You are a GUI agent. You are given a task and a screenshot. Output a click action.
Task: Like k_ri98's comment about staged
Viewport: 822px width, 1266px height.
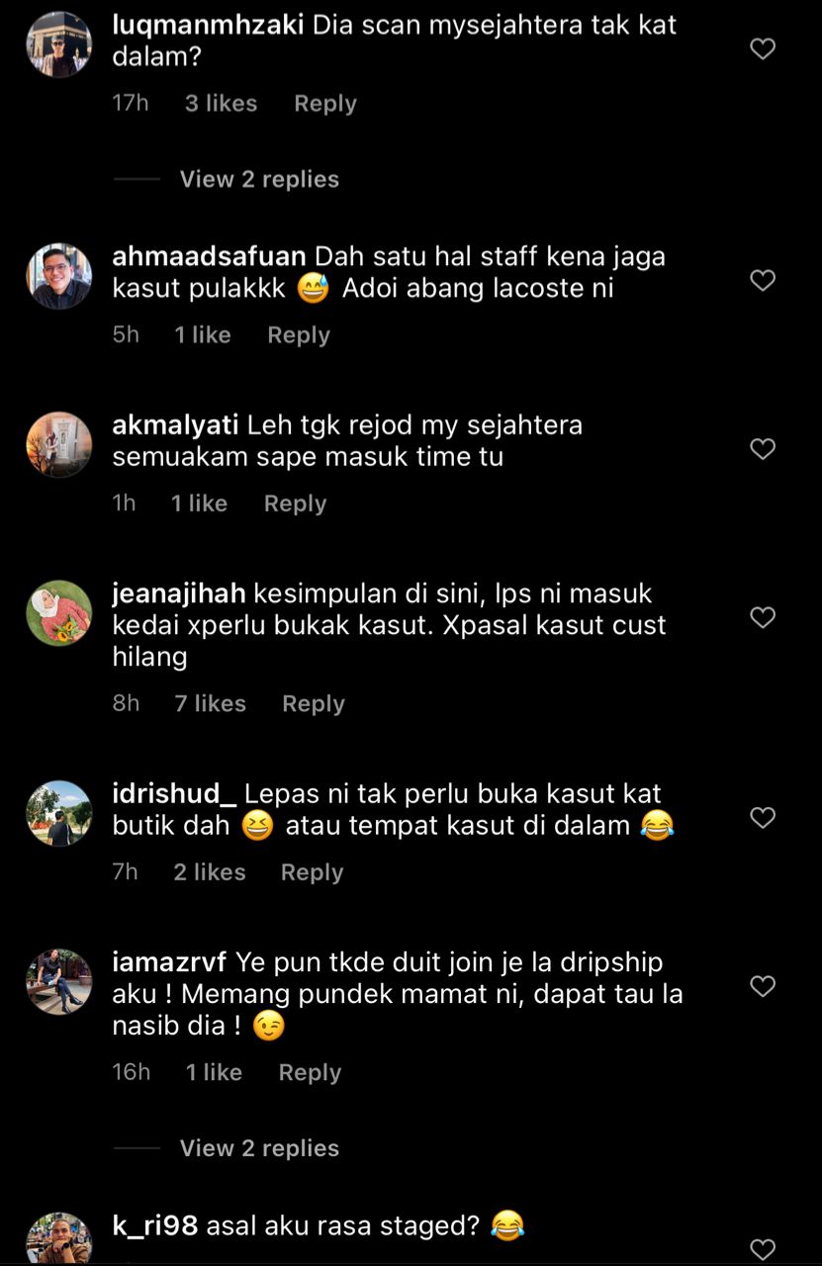pyautogui.click(x=763, y=1248)
